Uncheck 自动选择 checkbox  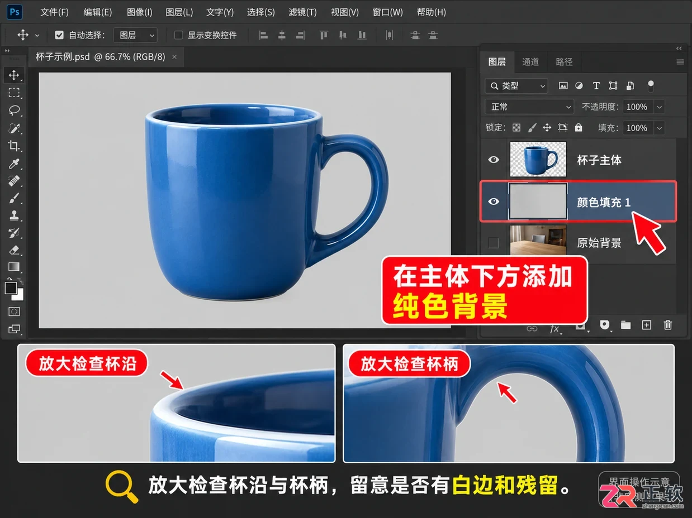(x=59, y=35)
